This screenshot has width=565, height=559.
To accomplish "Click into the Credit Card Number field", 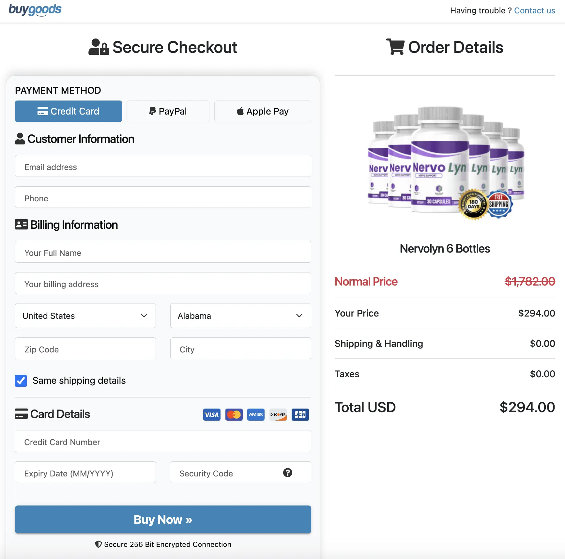I will click(163, 441).
